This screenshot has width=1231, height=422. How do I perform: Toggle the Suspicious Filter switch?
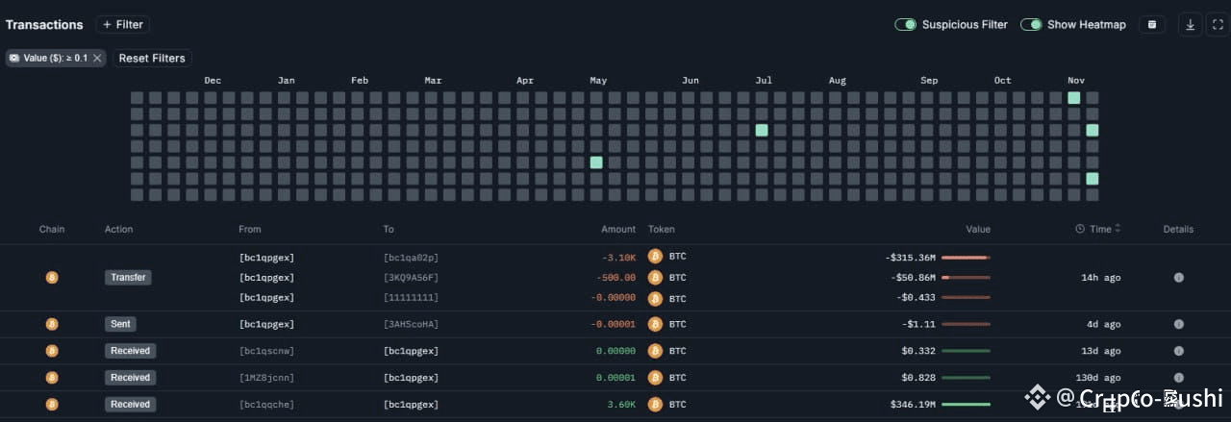pyautogui.click(x=905, y=25)
